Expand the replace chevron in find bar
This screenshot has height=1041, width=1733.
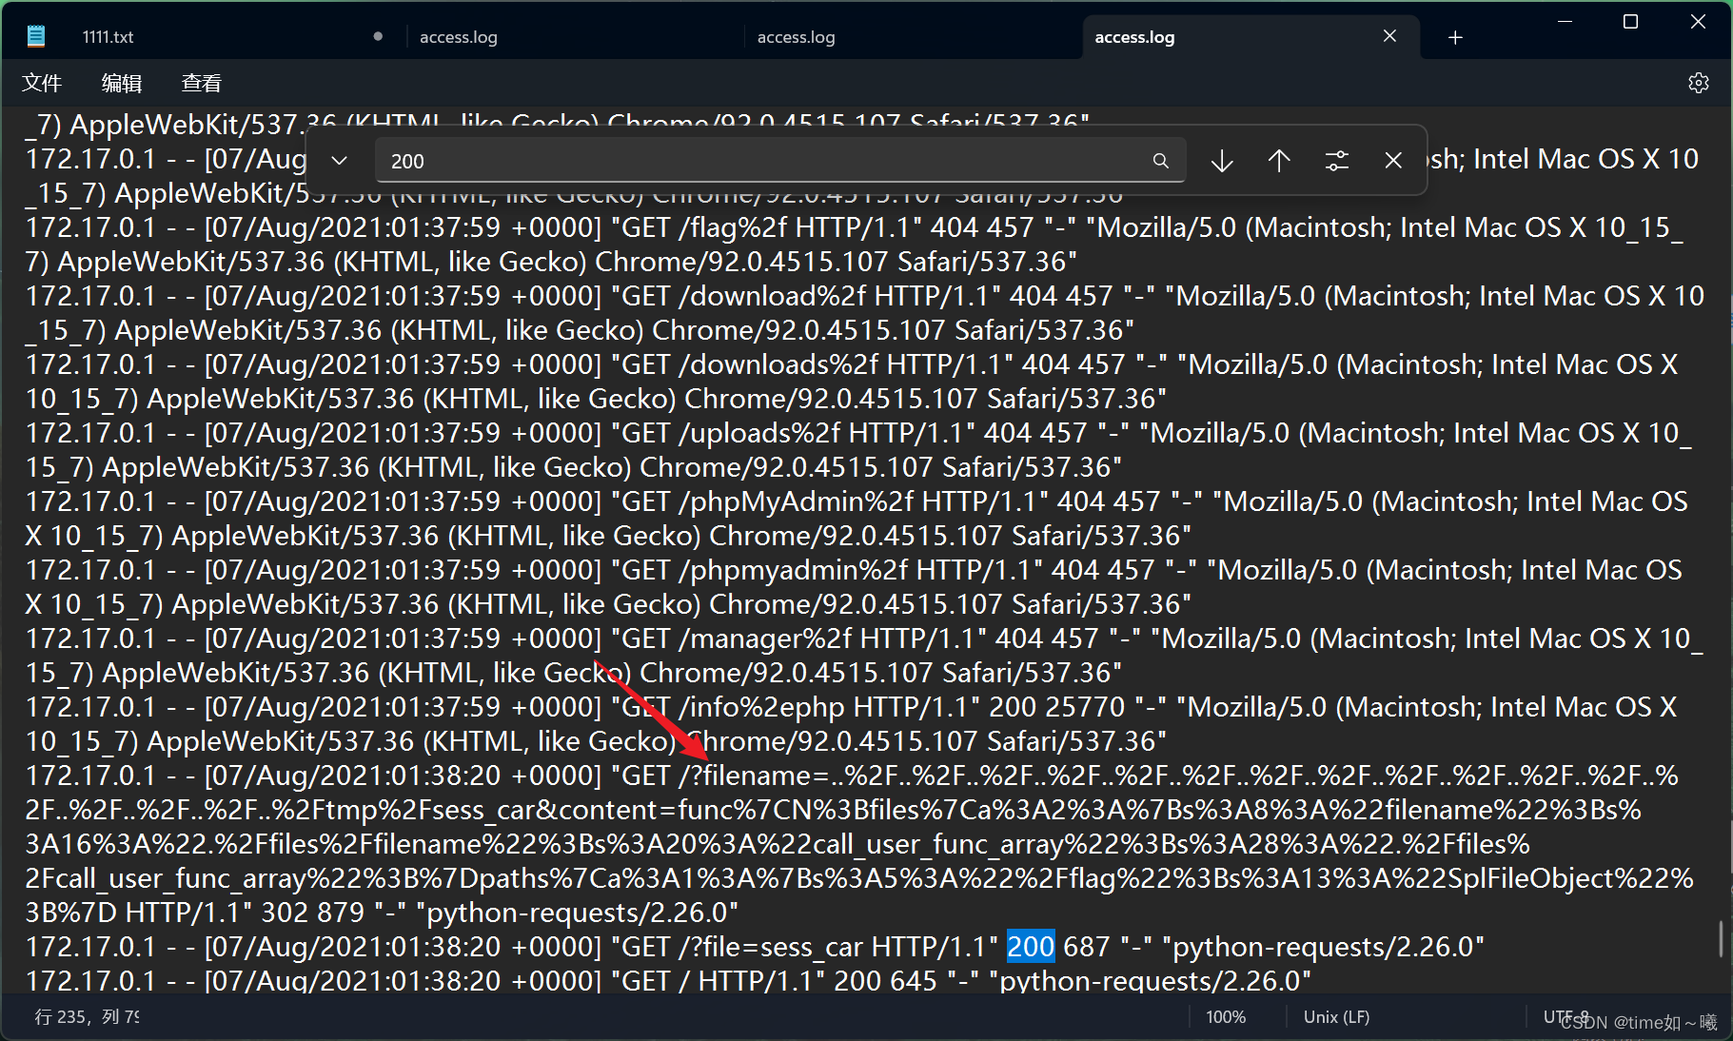pyautogui.click(x=339, y=161)
